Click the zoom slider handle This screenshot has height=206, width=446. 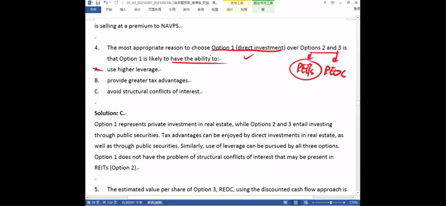331,203
